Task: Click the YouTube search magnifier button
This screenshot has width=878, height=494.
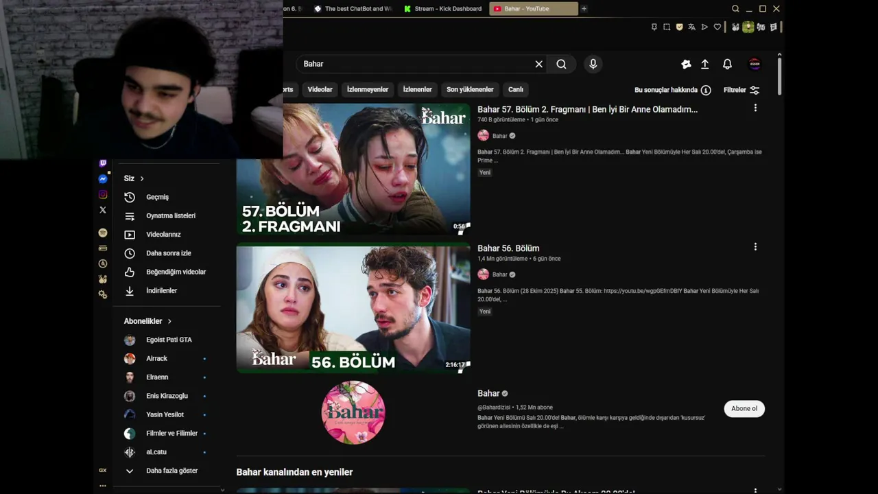Action: pyautogui.click(x=561, y=64)
